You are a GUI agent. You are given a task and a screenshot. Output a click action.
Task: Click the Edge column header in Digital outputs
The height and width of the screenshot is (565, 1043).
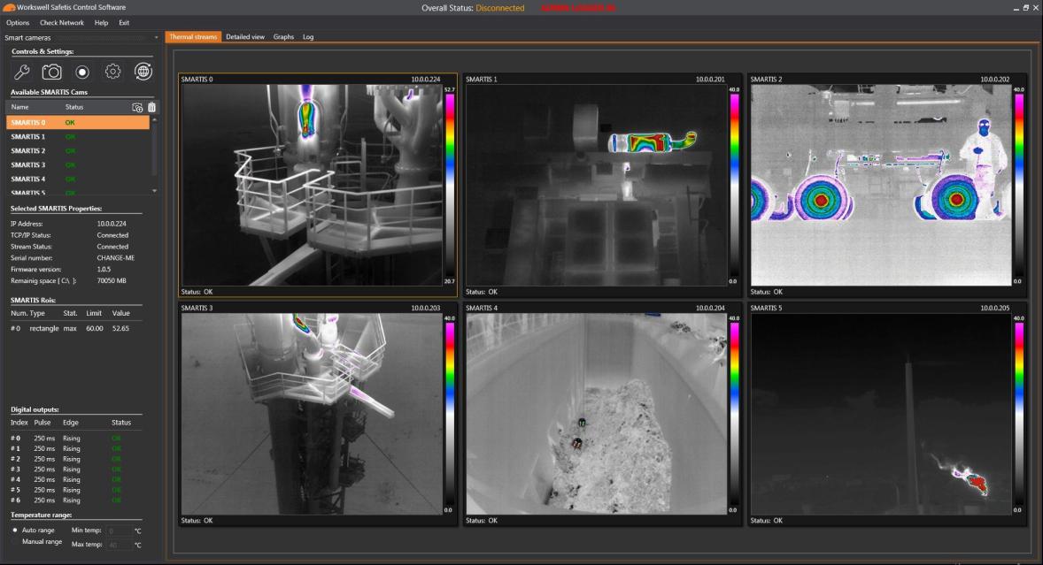tap(71, 423)
